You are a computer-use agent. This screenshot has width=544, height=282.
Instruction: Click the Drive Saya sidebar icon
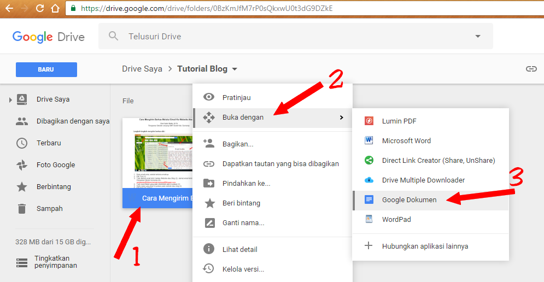[22, 99]
